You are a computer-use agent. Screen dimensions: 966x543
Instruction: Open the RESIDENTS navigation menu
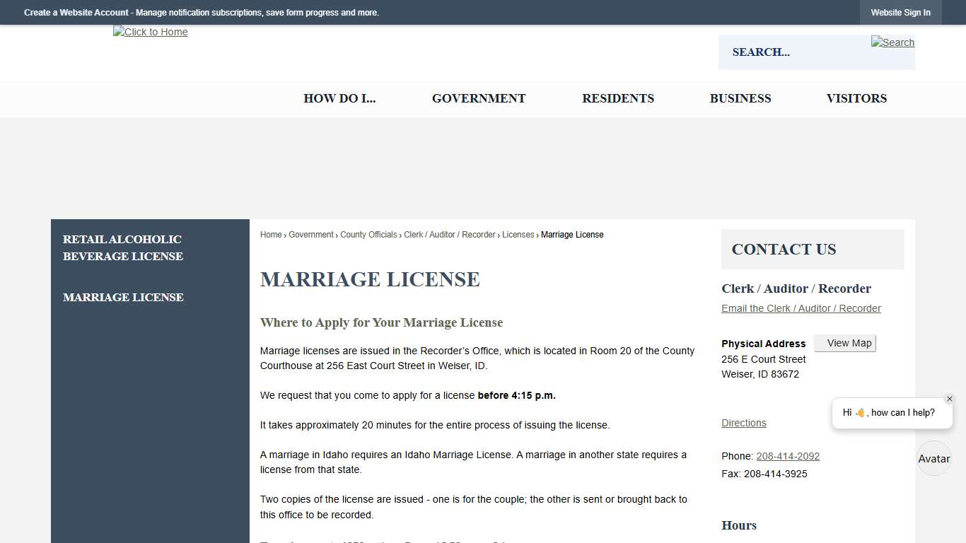tap(618, 98)
